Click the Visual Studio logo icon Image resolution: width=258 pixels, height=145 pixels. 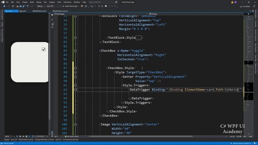3,2
